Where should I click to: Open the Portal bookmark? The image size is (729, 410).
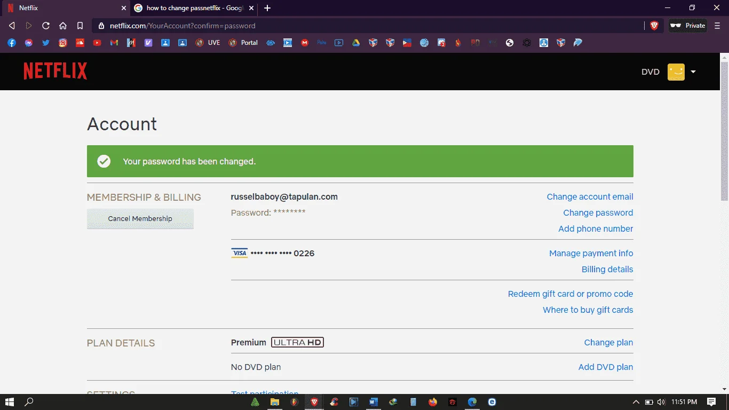coord(243,43)
